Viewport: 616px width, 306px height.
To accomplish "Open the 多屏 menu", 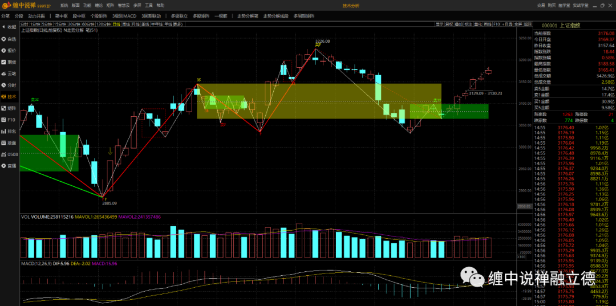I will pos(137,6).
